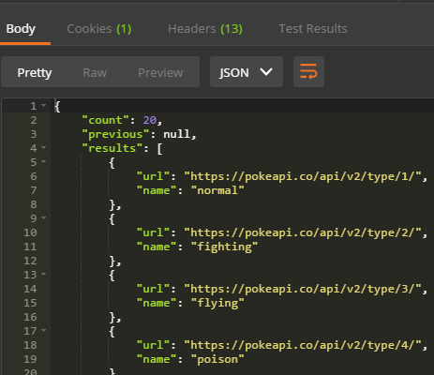Image resolution: width=434 pixels, height=375 pixels.
Task: Click the type/4/ URL string
Action: 303,345
